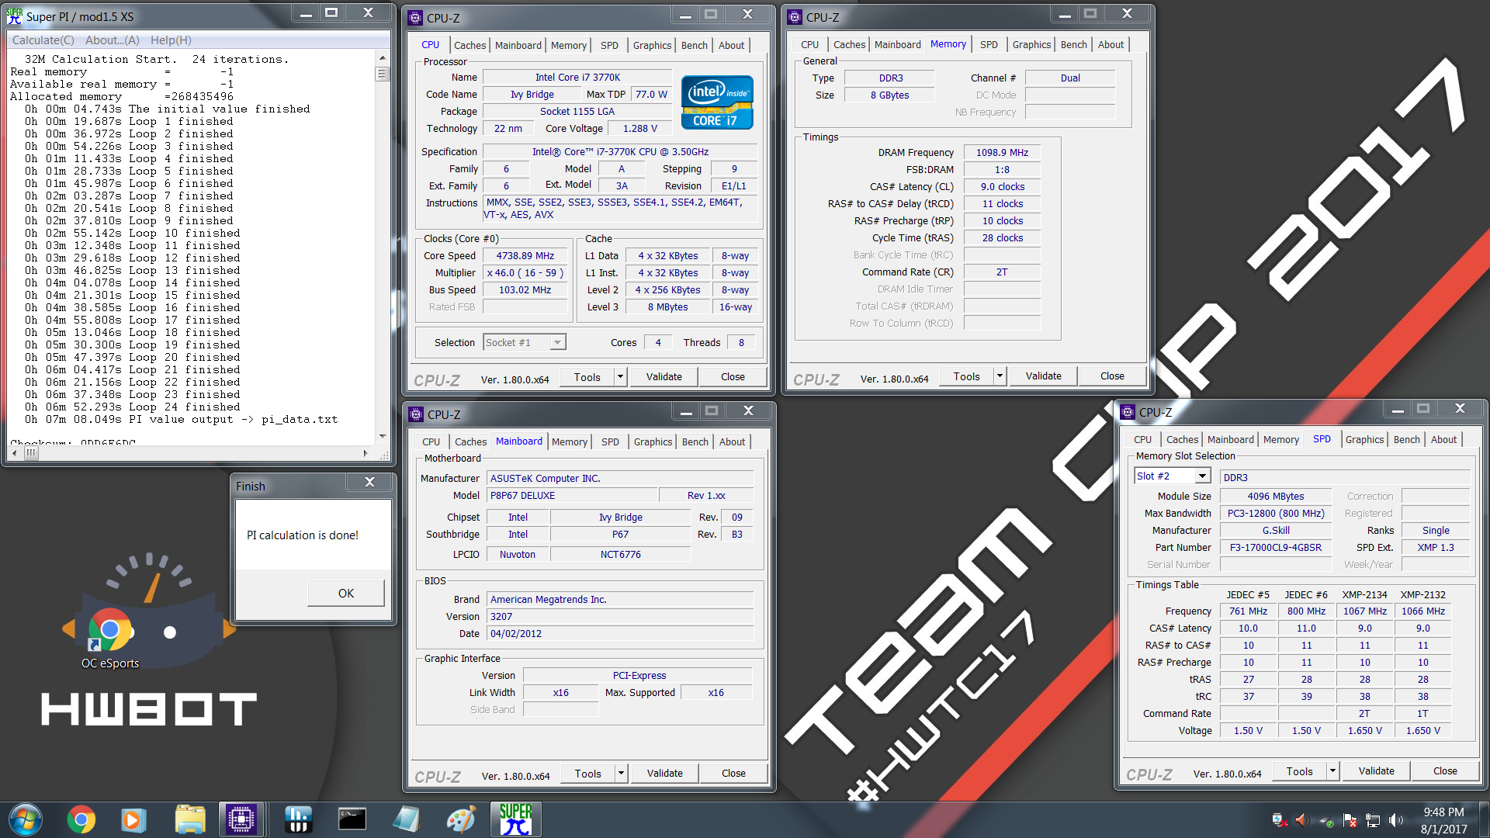Screen dimensions: 1490x838
Task: Click CPU-Z Memory window title icon
Action: pos(795,17)
